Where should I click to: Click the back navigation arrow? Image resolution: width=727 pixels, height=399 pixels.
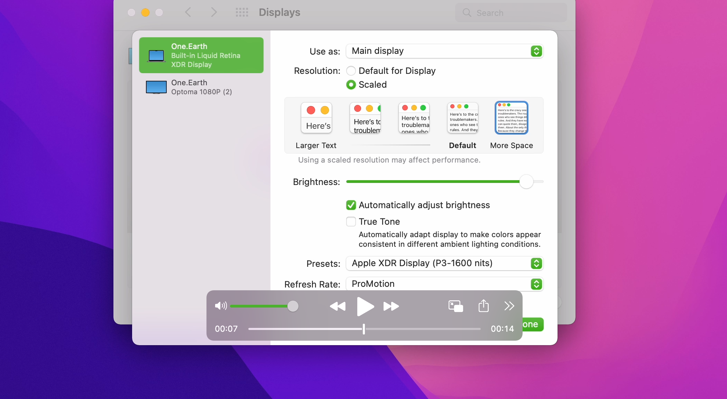pos(188,12)
